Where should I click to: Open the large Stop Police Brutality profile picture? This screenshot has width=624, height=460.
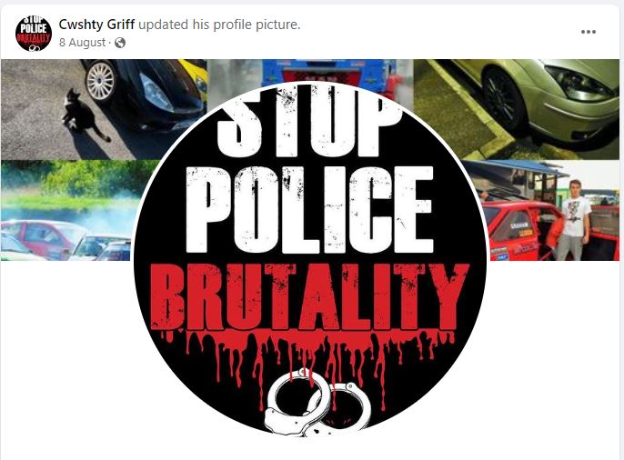[x=310, y=258]
